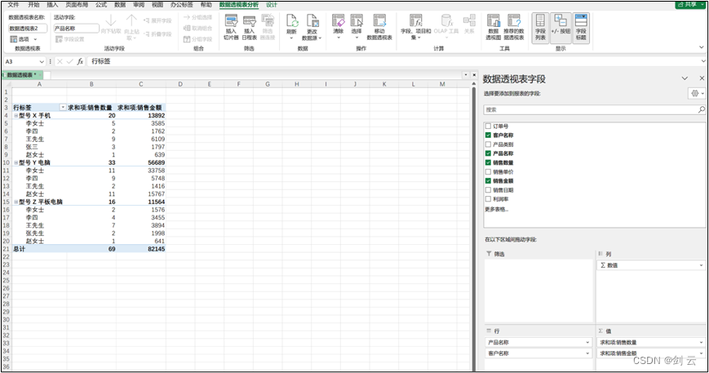The width and height of the screenshot is (709, 373).
Task: Click the share icon button 共享
Action: pos(690,4)
